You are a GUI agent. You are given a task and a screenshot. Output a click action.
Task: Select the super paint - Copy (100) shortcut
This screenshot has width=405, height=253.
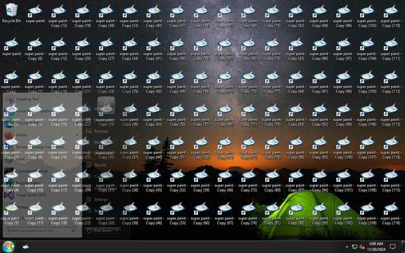tap(344, 148)
